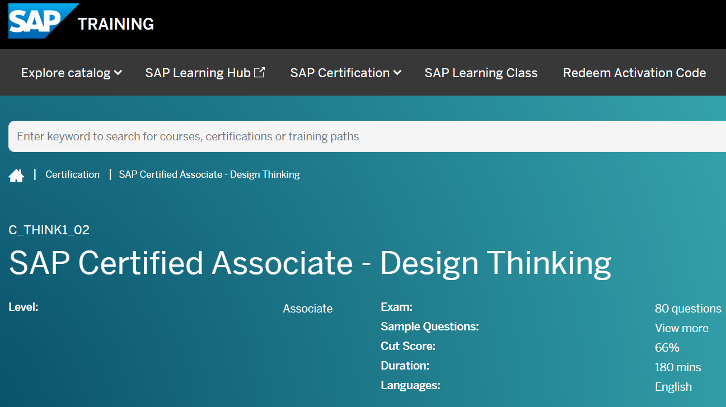Click the 180 mins value
This screenshot has width=726, height=407.
point(678,367)
